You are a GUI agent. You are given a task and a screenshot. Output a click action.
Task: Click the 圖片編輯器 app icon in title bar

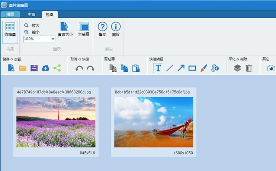pyautogui.click(x=4, y=5)
